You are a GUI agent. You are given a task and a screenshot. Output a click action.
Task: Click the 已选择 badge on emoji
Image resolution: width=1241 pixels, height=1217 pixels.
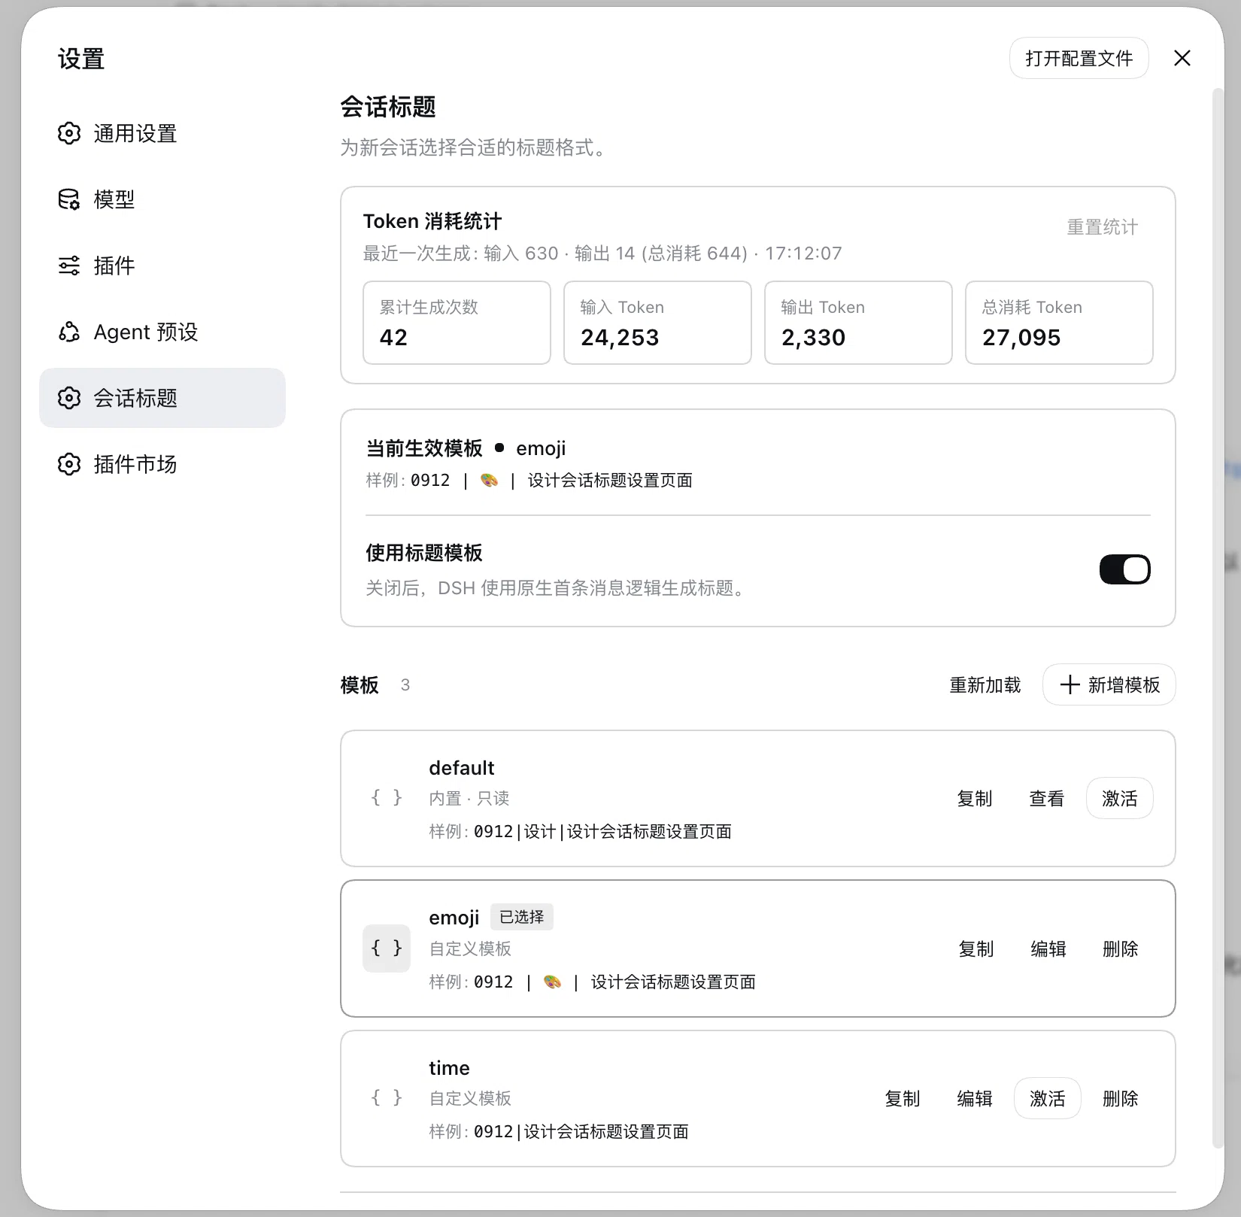(x=522, y=917)
